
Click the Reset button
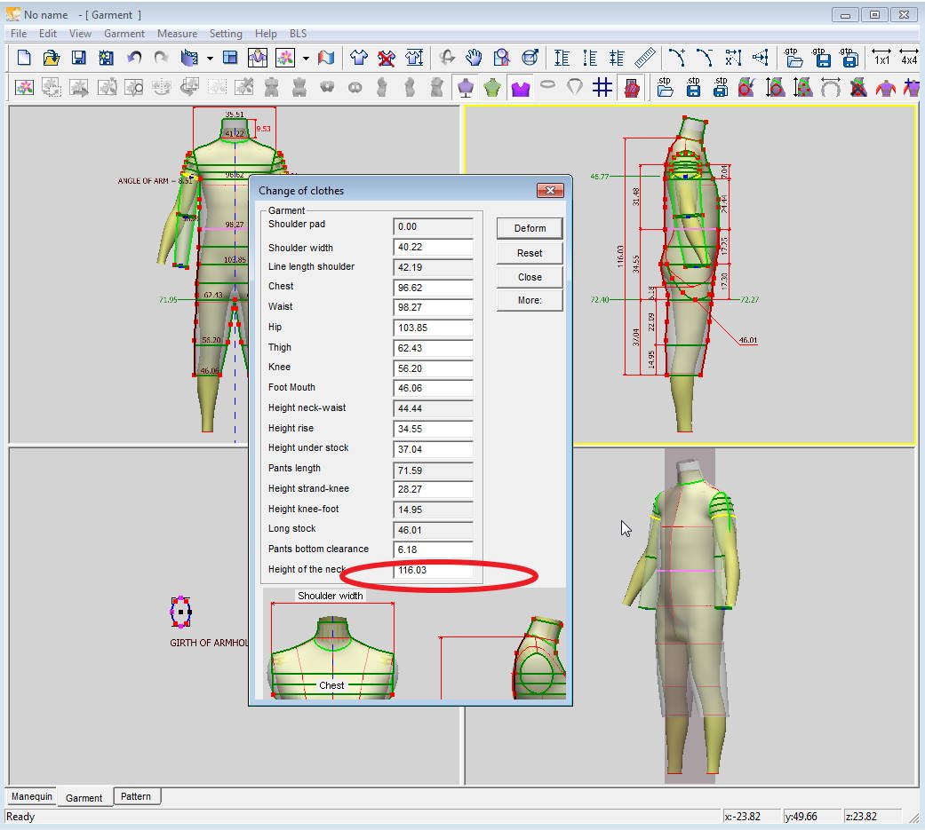(530, 253)
